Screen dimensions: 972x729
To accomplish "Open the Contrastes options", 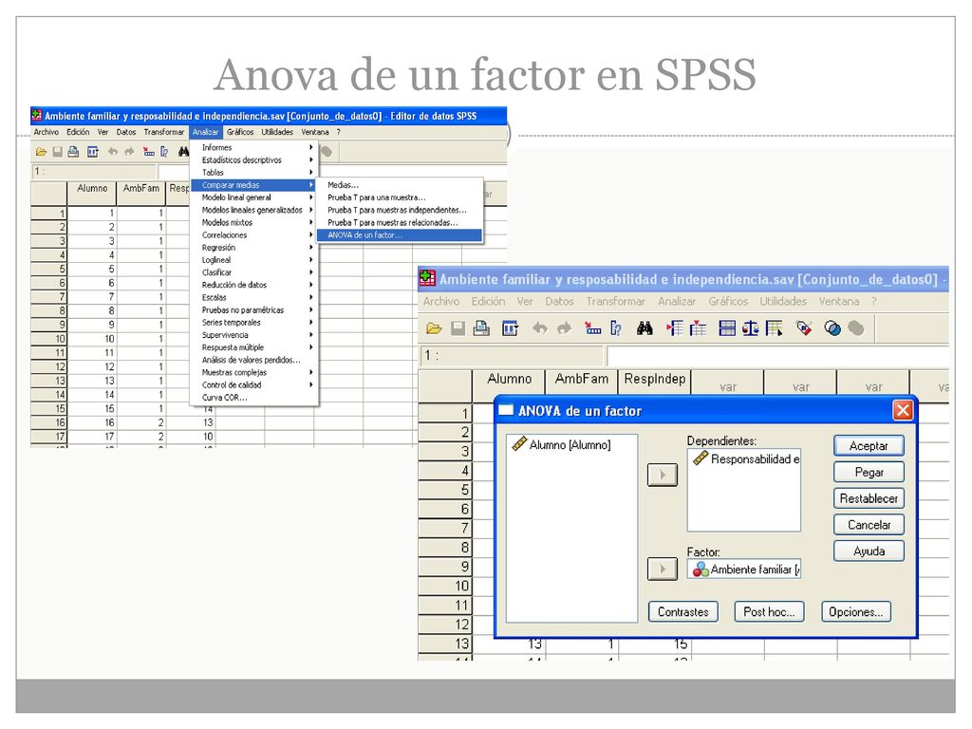I will click(683, 612).
